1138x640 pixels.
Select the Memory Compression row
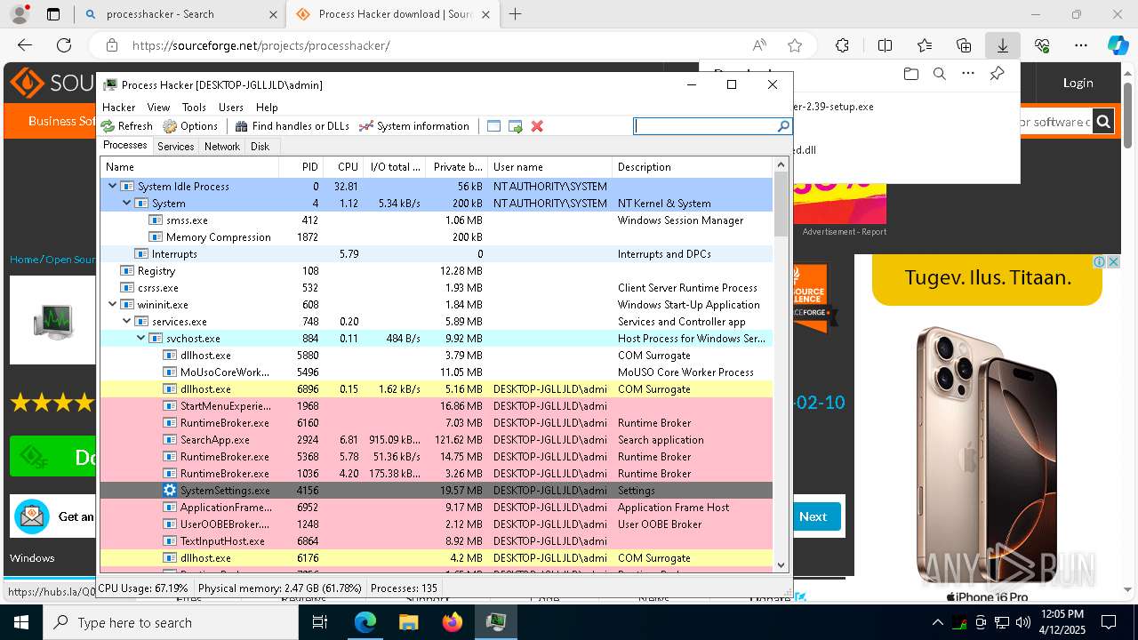[436, 237]
